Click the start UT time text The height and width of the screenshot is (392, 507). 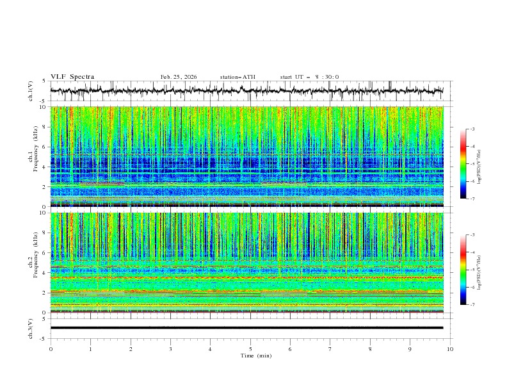point(309,77)
